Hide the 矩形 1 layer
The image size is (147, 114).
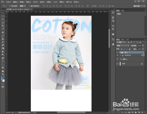pyautogui.click(x=117, y=59)
